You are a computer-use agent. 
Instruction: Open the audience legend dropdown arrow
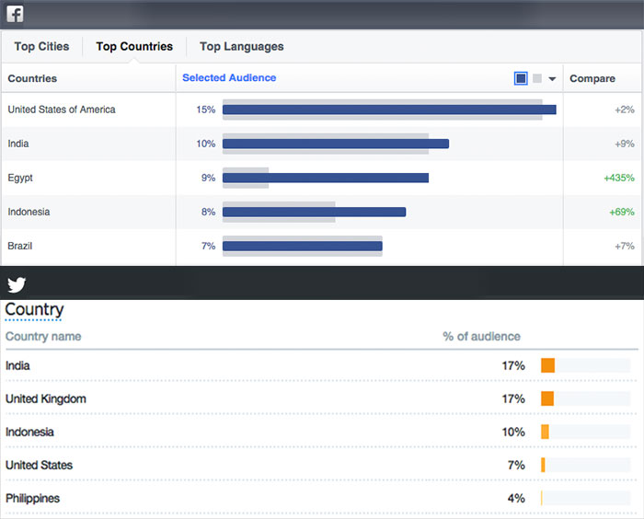[x=552, y=79]
